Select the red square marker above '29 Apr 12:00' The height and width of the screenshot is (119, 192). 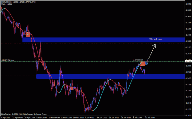coord(28,34)
